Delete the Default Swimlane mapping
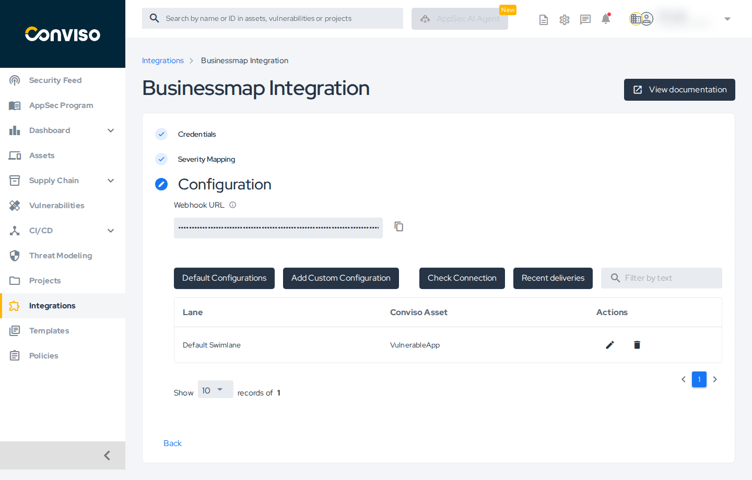Image resolution: width=752 pixels, height=480 pixels. click(637, 345)
